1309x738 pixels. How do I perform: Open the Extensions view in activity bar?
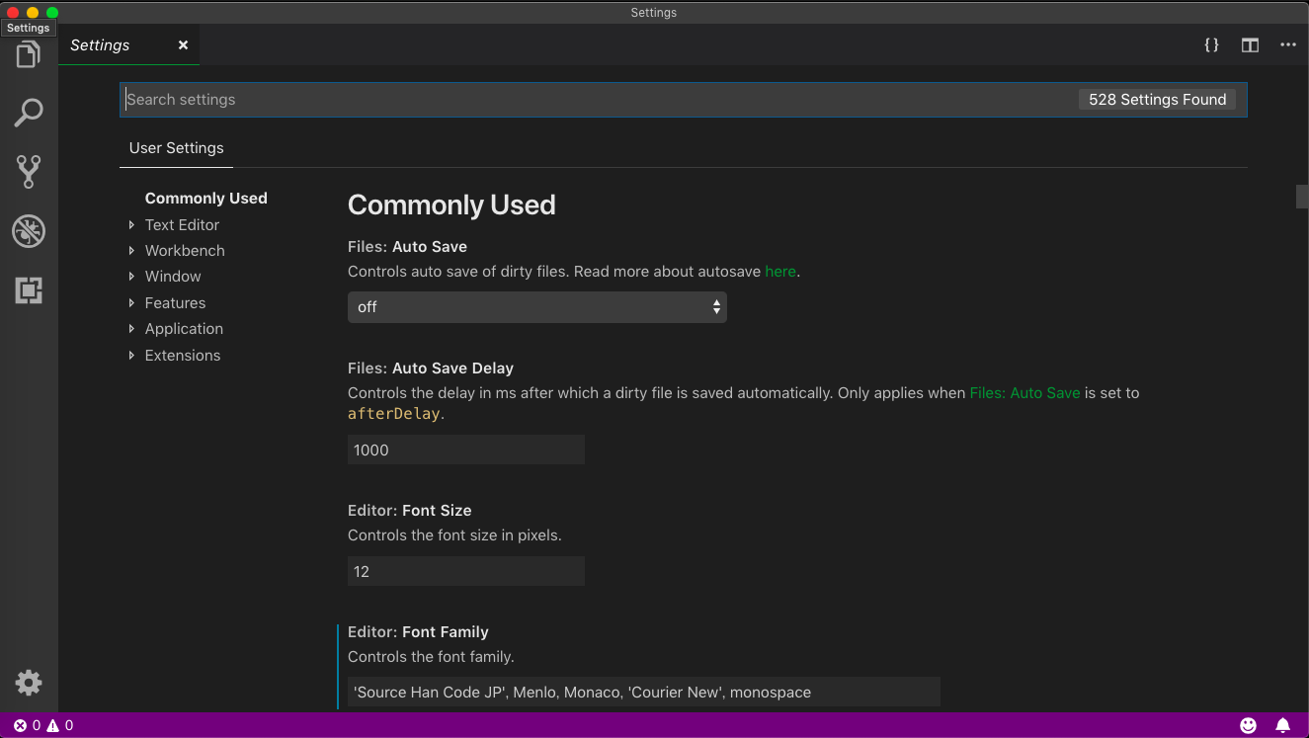[x=29, y=290]
